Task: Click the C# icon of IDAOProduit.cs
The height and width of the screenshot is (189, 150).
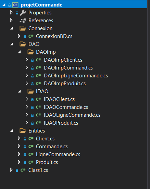Action: [x=38, y=123]
